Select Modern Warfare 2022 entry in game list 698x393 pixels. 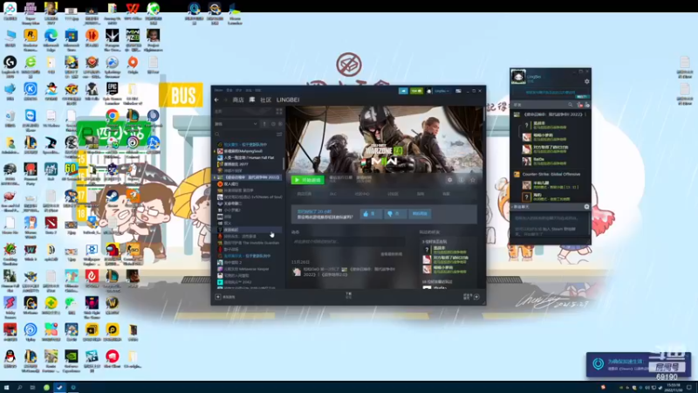248,177
